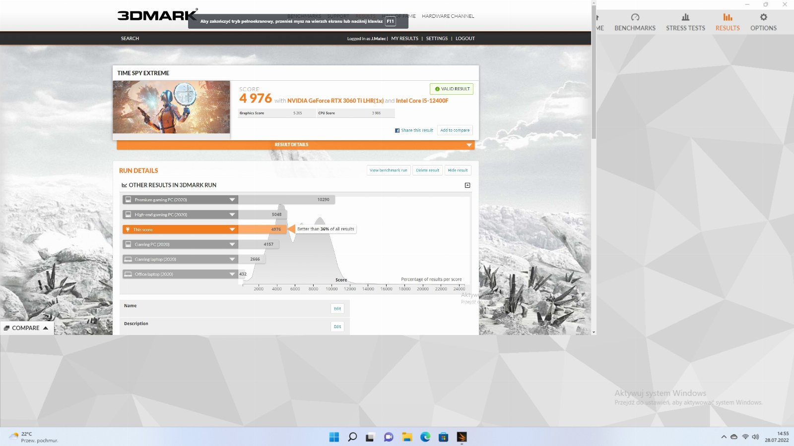Screen dimensions: 794x446
Task: Go to My Results
Action: click(404, 38)
